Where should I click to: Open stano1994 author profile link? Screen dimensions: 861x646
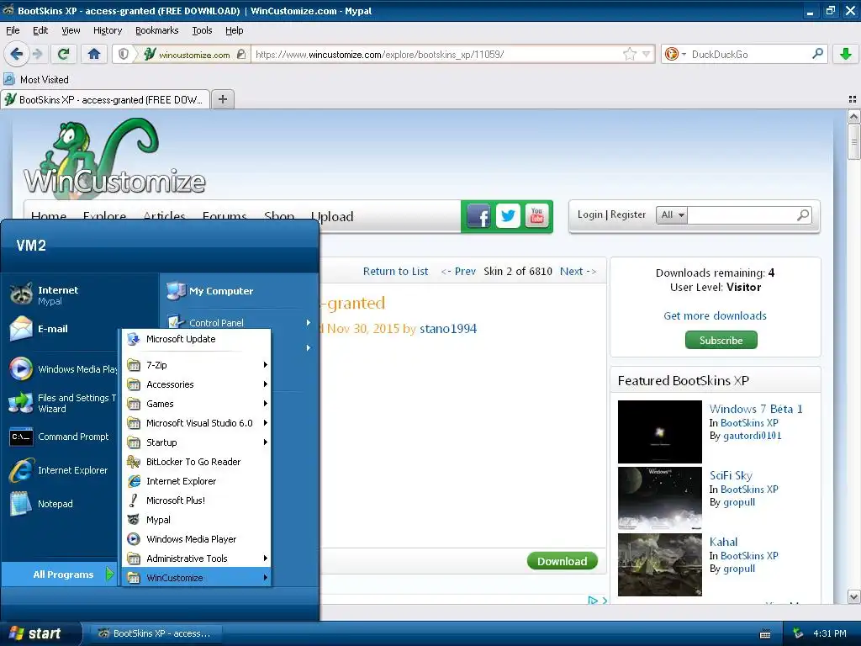coord(448,329)
